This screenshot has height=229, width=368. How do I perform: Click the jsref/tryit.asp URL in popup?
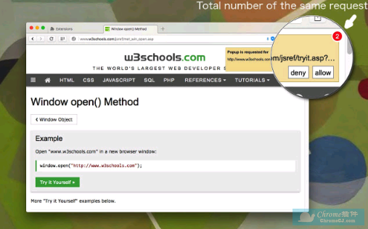(303, 58)
